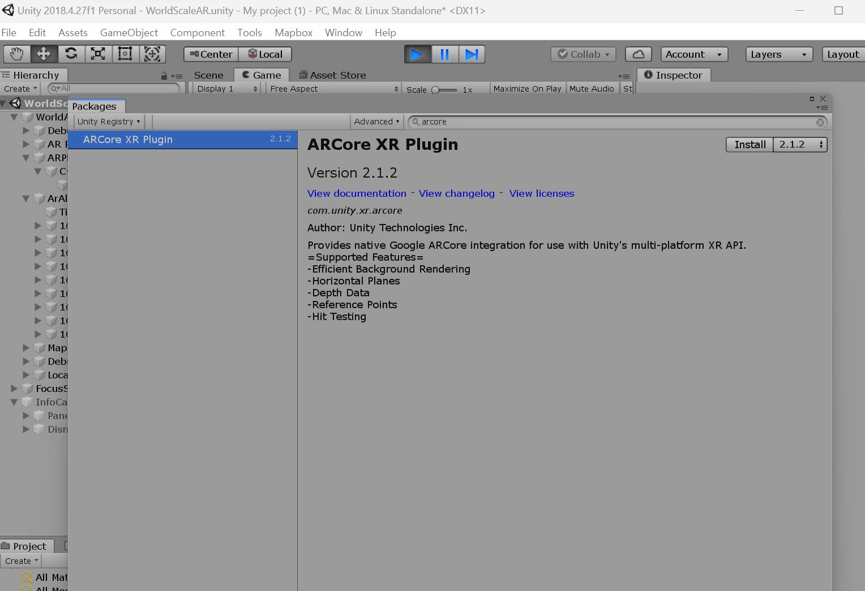Open the Collab dropdown
This screenshot has width=865, height=591.
point(584,54)
